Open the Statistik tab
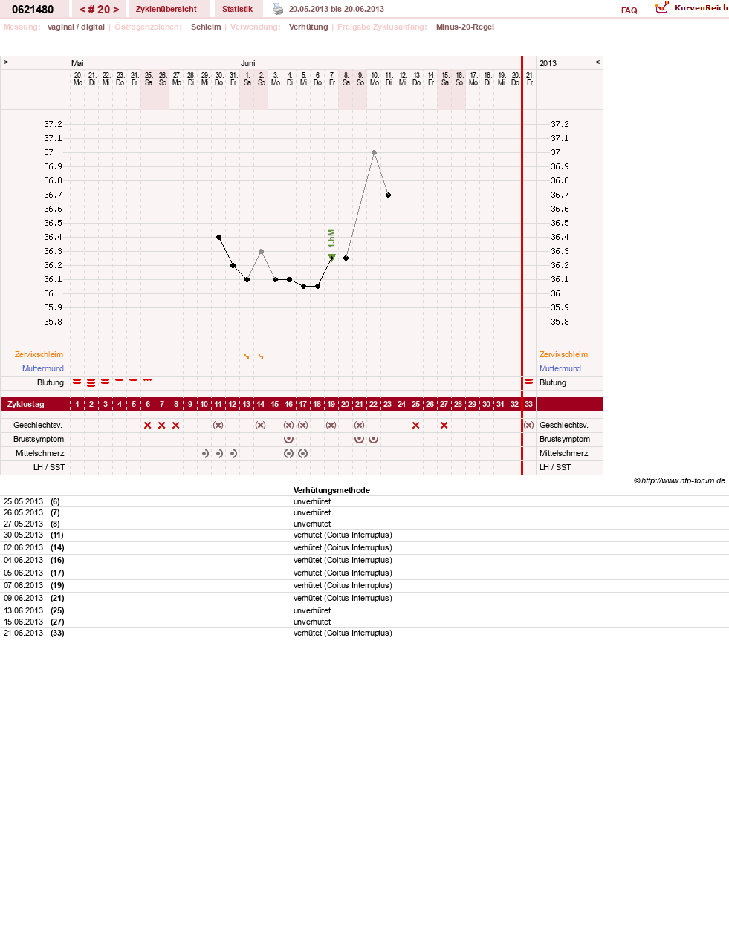The height and width of the screenshot is (935, 729). (237, 9)
